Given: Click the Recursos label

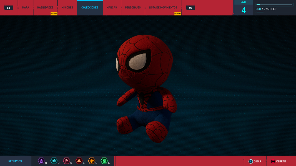Looking at the screenshot, I should click(15, 161).
